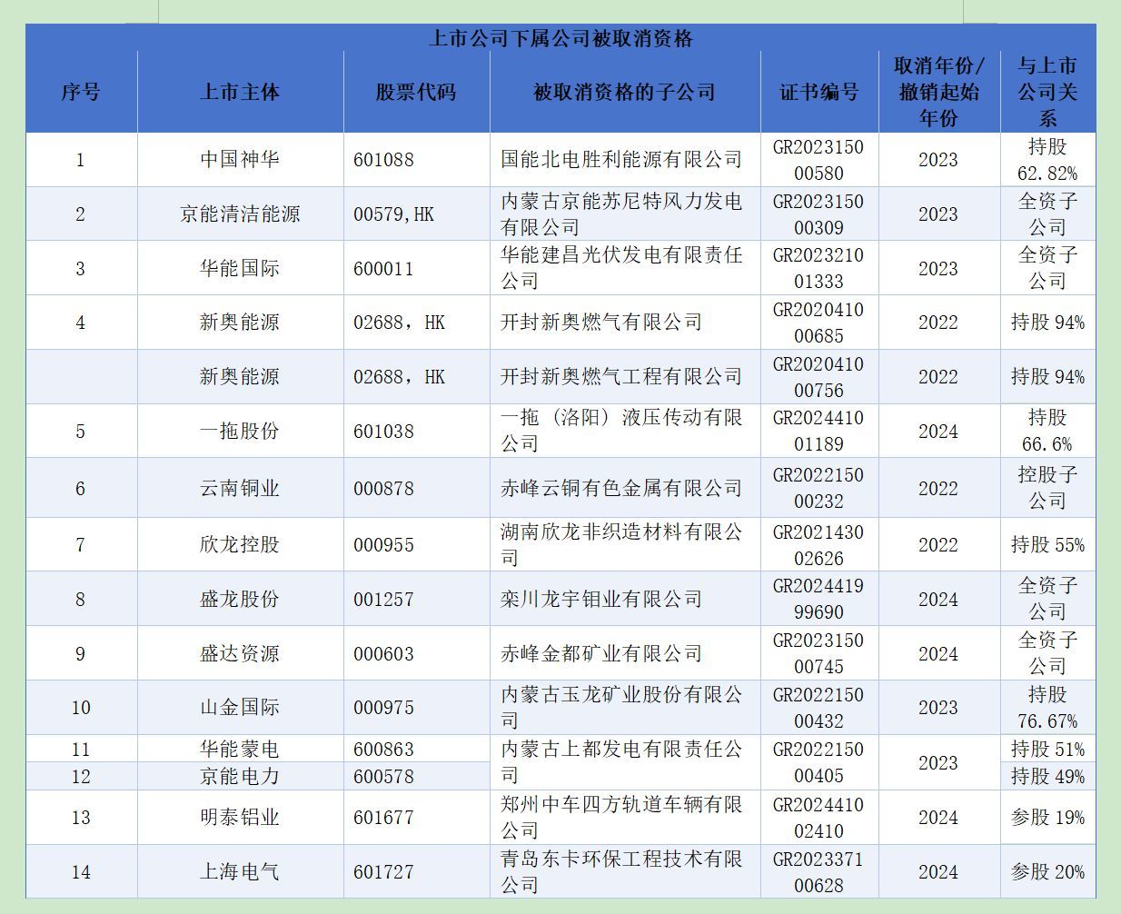Select cell 一拖（洛阳）液压传动有限公司
Screen dimensions: 1121x914
(625, 431)
